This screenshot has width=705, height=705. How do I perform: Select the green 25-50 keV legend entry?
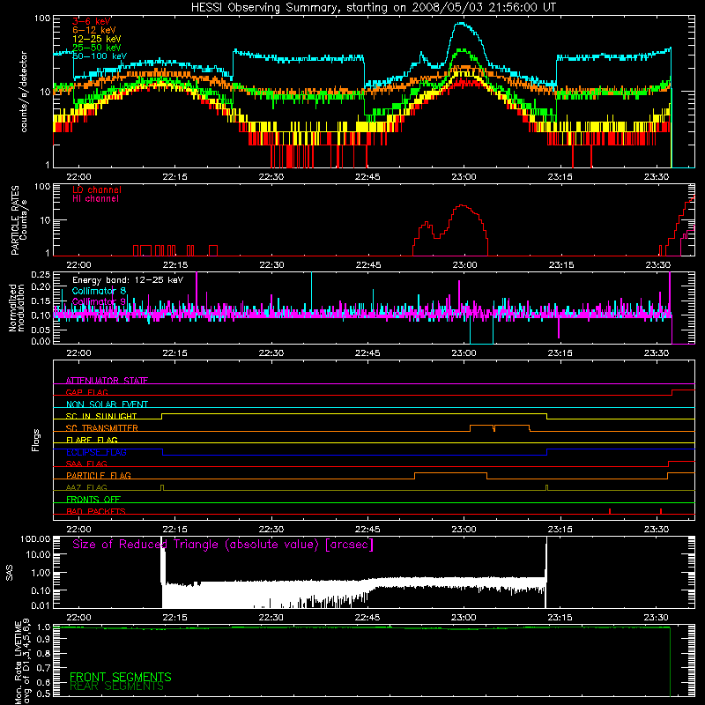point(97,48)
